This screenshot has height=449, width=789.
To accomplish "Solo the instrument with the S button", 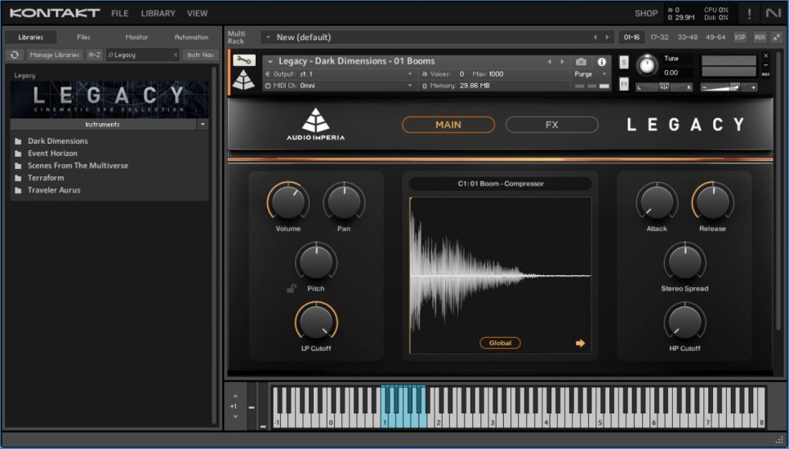I will (x=624, y=63).
